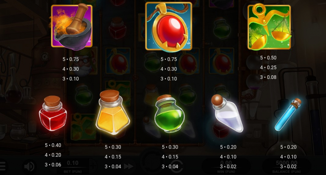Click the BALANCE (FUN) display

(x=286, y=167)
